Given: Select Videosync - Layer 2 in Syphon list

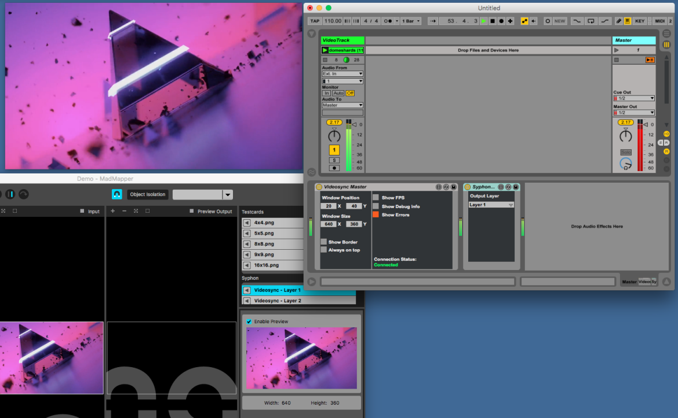Looking at the screenshot, I should tap(299, 301).
